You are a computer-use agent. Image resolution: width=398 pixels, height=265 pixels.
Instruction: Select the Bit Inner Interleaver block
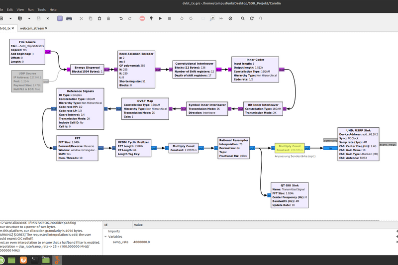[263, 109]
